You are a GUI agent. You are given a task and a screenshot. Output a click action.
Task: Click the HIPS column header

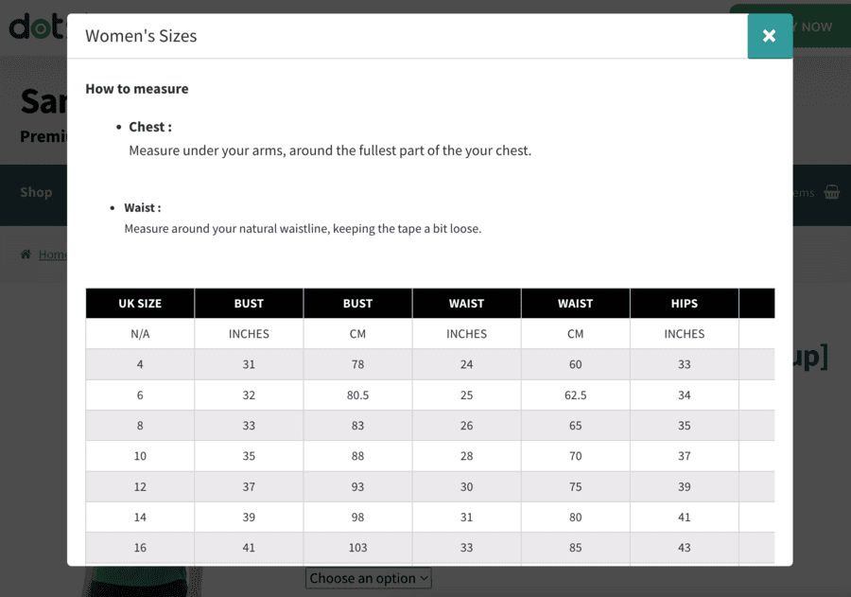(685, 304)
